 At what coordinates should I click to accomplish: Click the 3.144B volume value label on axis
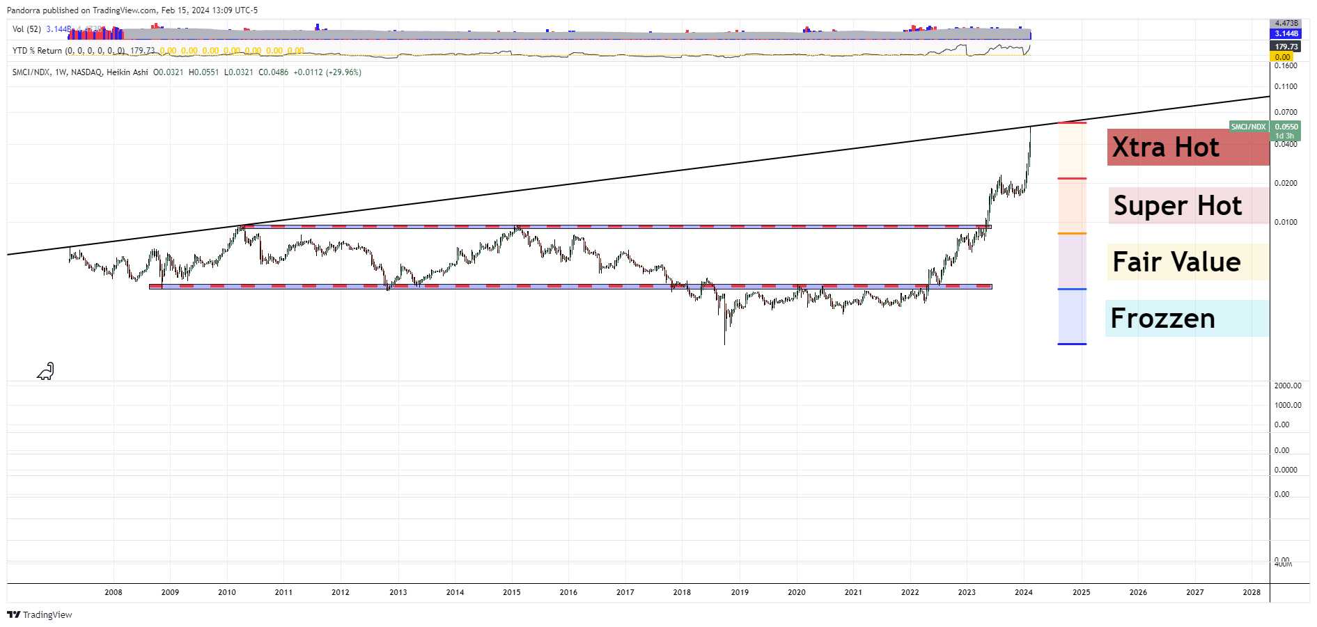click(x=1286, y=33)
